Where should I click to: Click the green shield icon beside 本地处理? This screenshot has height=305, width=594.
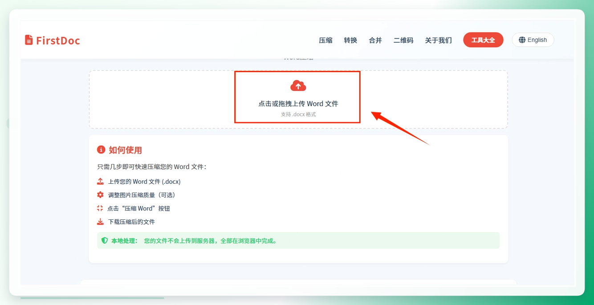click(105, 241)
